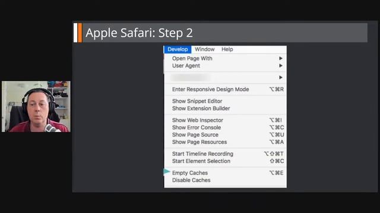Choose Enter Responsive Design Mode
Image resolution: width=380 pixels, height=213 pixels.
click(225, 89)
